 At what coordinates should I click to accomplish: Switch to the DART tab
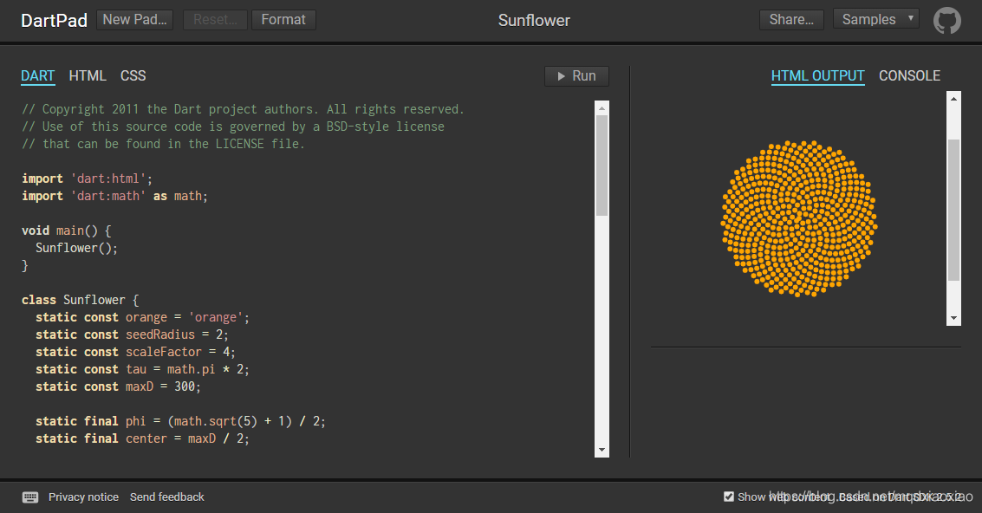37,75
